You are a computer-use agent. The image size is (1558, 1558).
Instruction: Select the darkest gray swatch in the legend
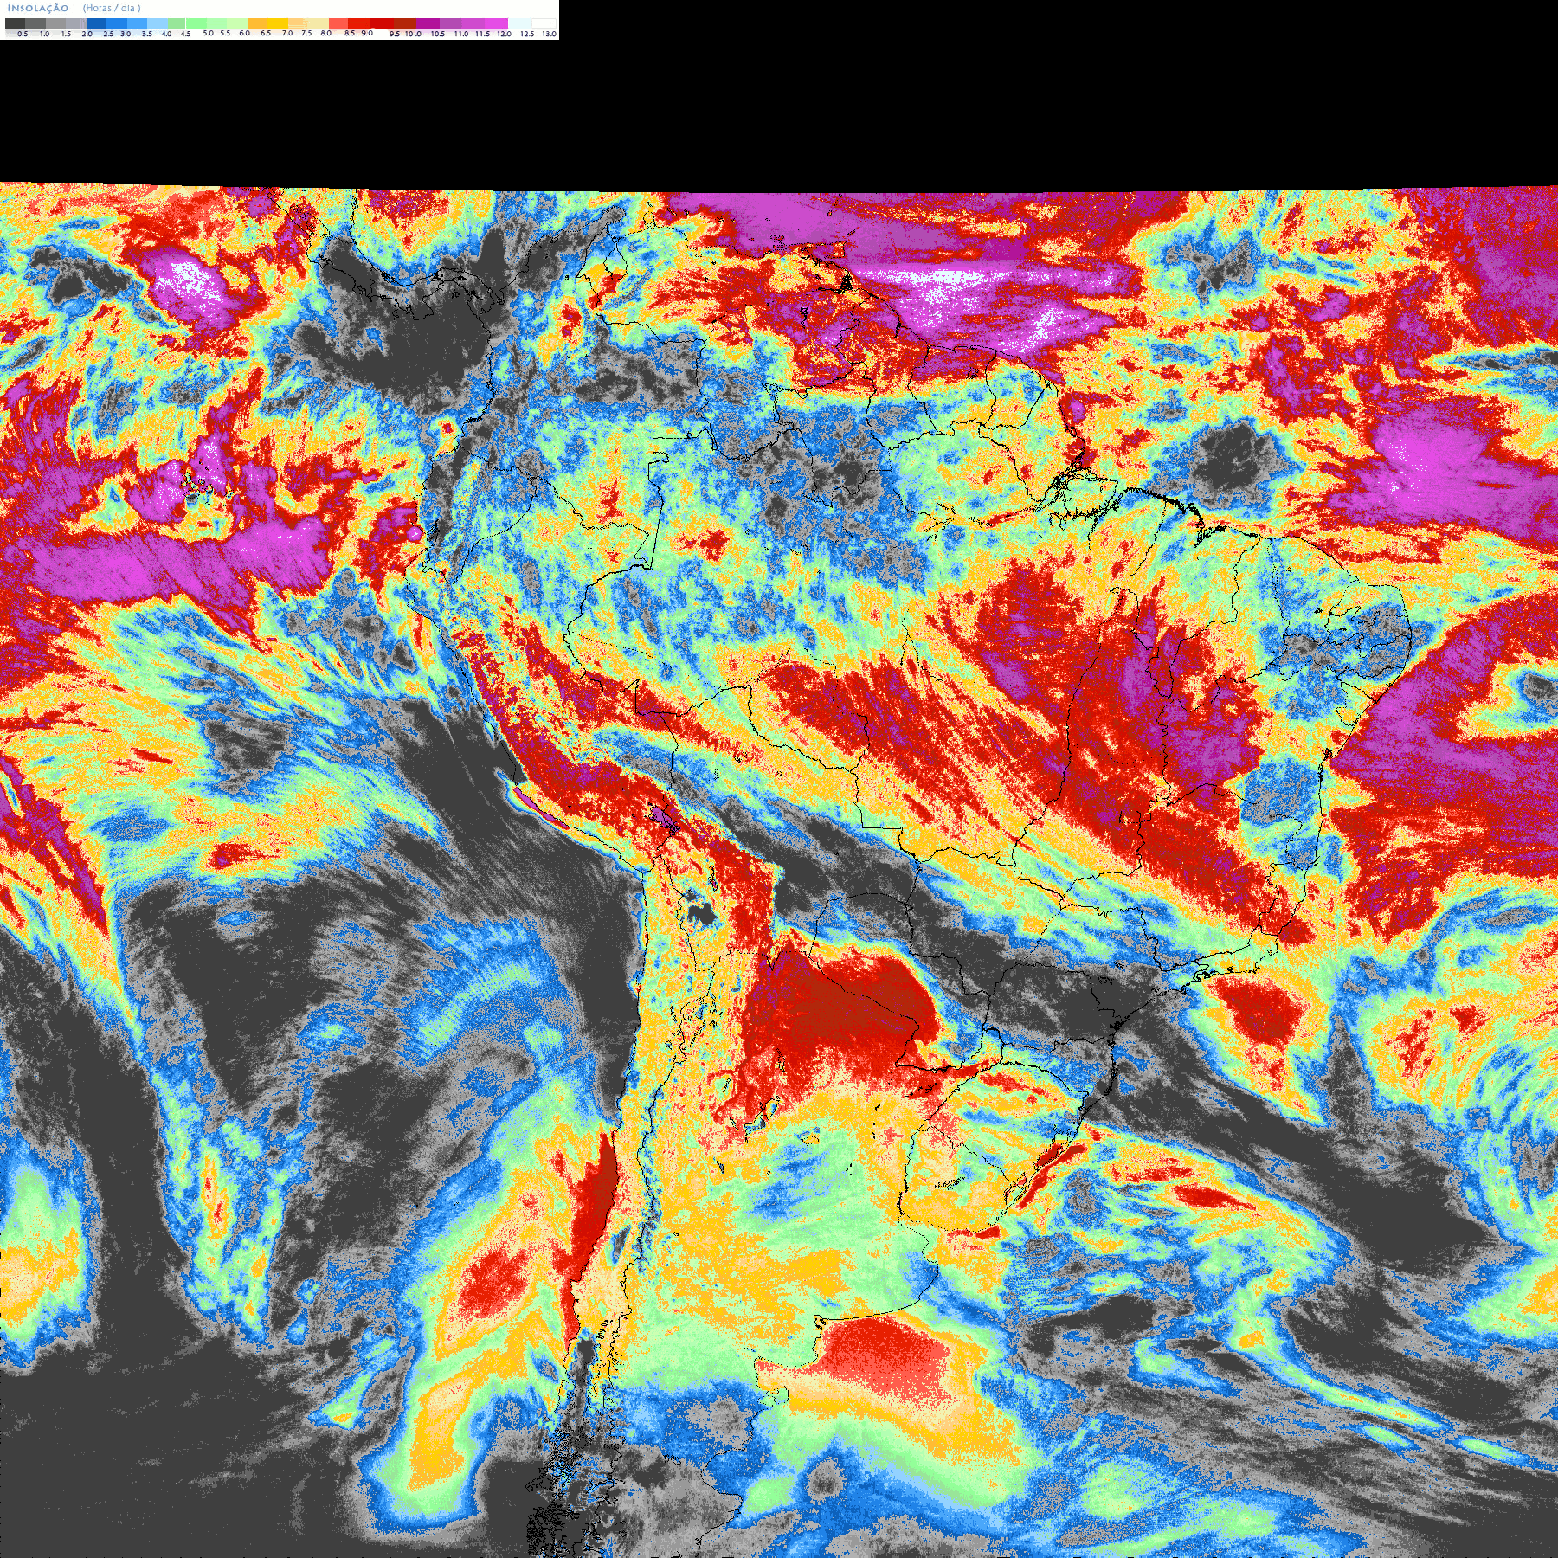tap(15, 23)
